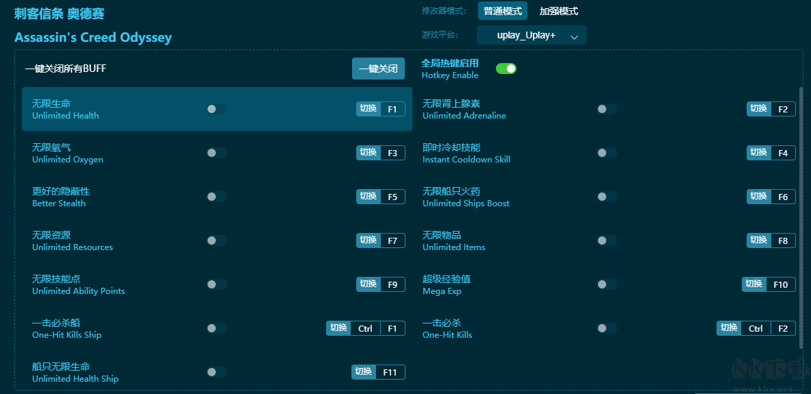Click 切换 button for Better Stealth
This screenshot has width=811, height=394.
point(369,197)
